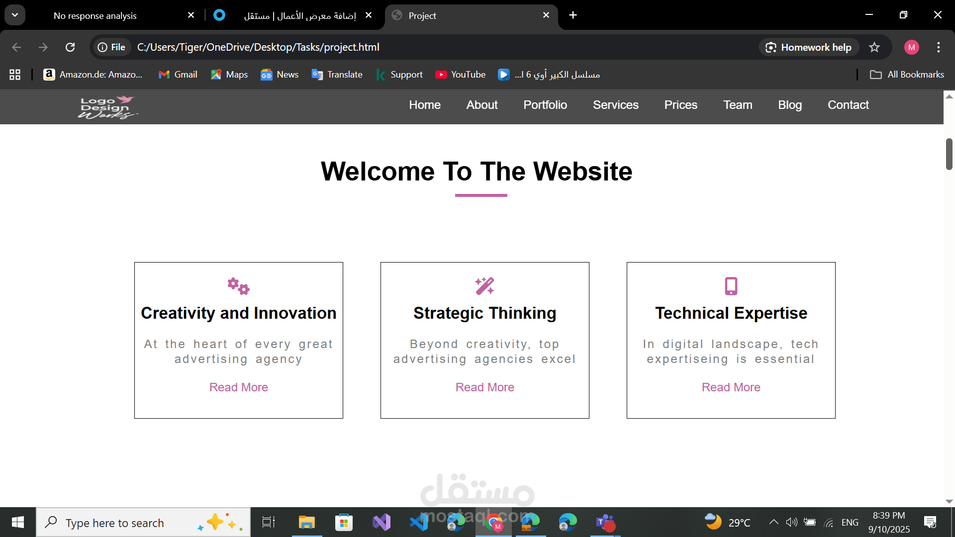Open File Explorer from the taskbar
Screen dimensions: 955x537
tap(306, 522)
